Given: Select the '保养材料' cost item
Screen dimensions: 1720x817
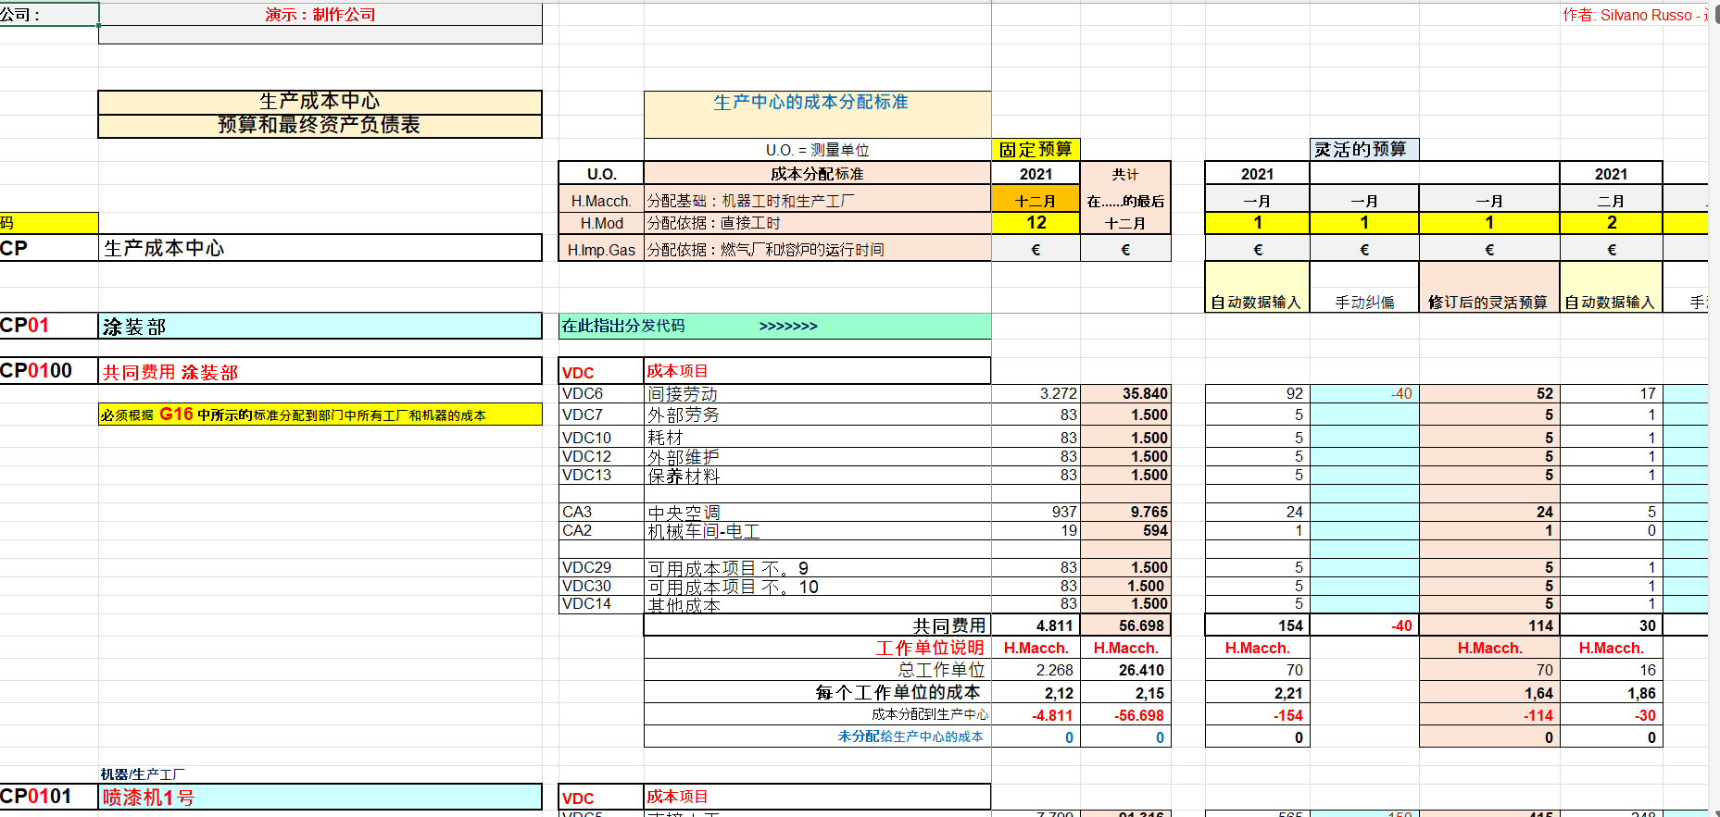Looking at the screenshot, I should pos(817,476).
